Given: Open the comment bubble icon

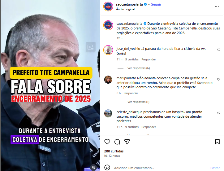Looking at the screenshot, I should (117, 142).
